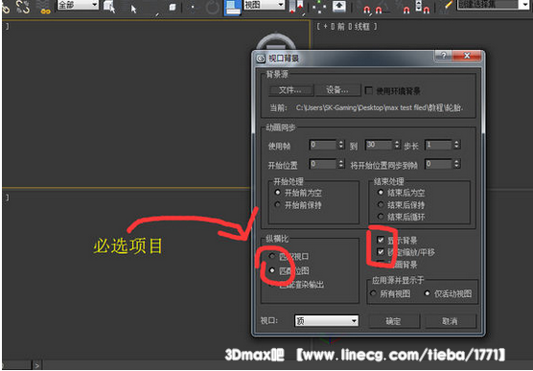Select the 结束后为空 radio button
This screenshot has height=371, width=533.
(381, 193)
